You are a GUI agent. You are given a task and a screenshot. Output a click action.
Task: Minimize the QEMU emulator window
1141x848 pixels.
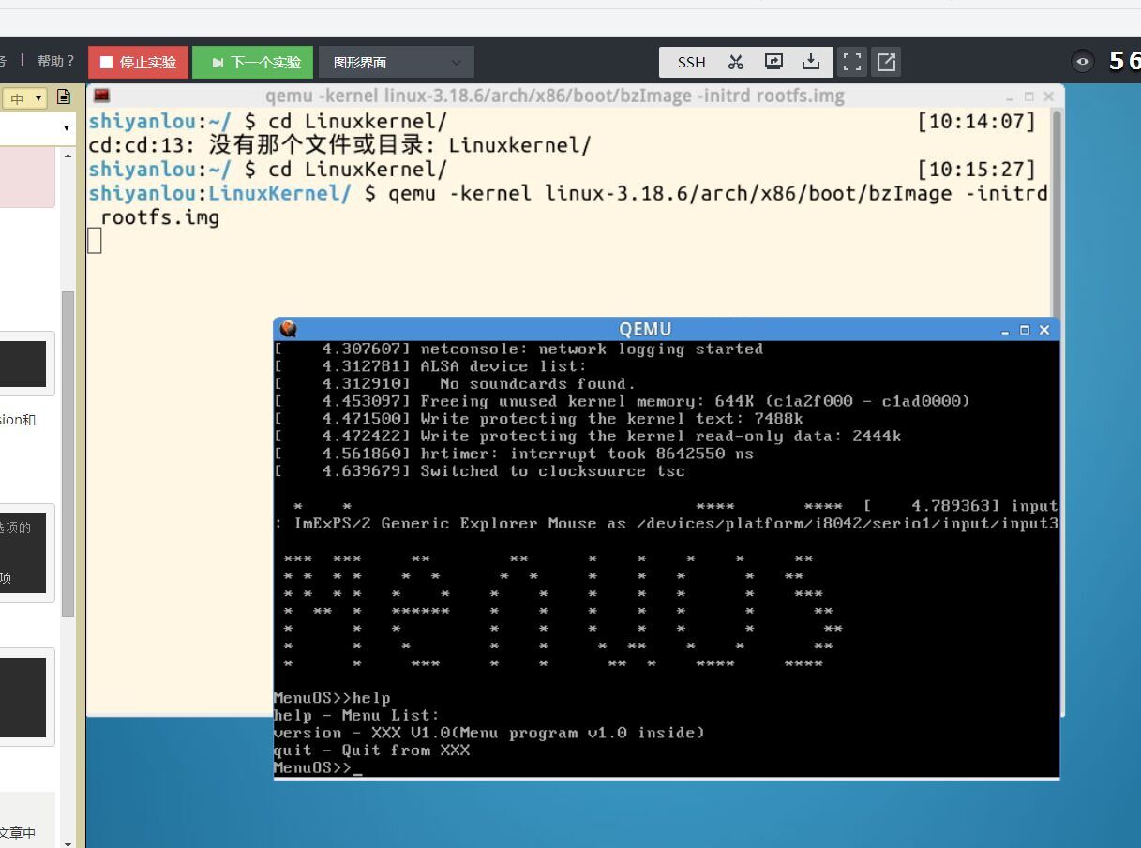coord(1005,330)
